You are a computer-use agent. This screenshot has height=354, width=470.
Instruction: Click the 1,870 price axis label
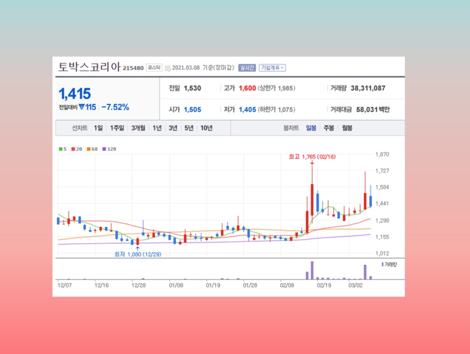(382, 155)
